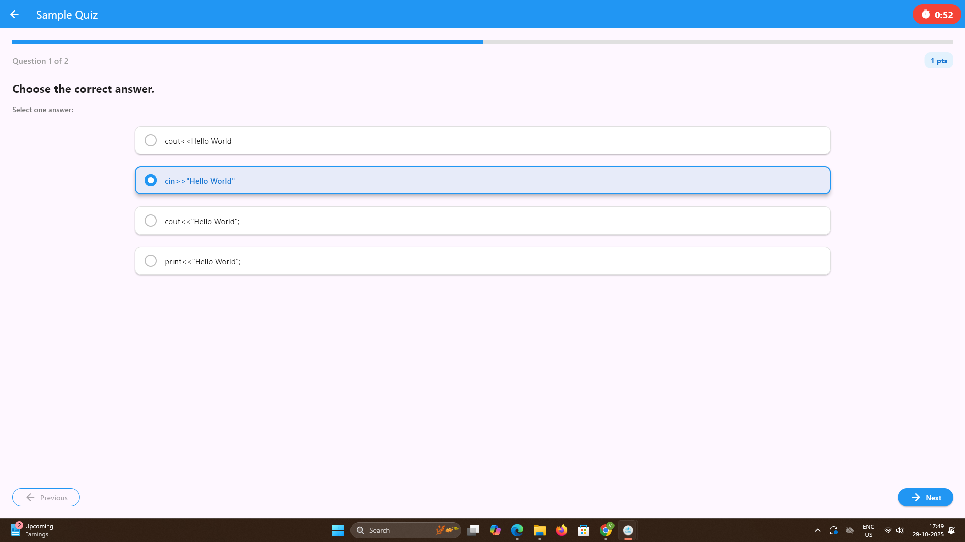Open Microsoft Store from the taskbar
The image size is (965, 542).
(x=584, y=530)
